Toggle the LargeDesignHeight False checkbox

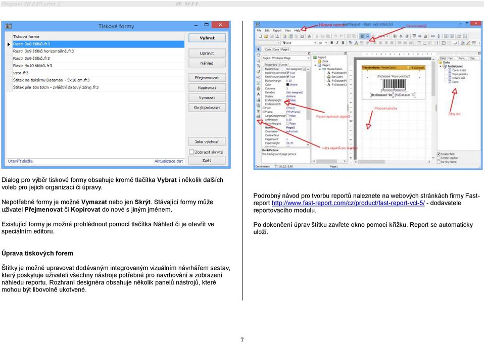pyautogui.click(x=287, y=116)
